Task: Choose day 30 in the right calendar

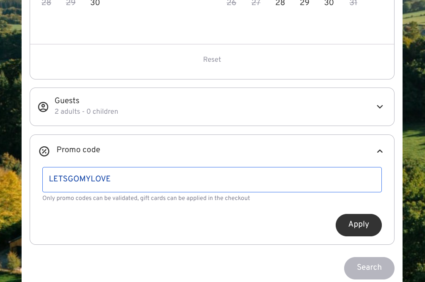Action: 329,3
